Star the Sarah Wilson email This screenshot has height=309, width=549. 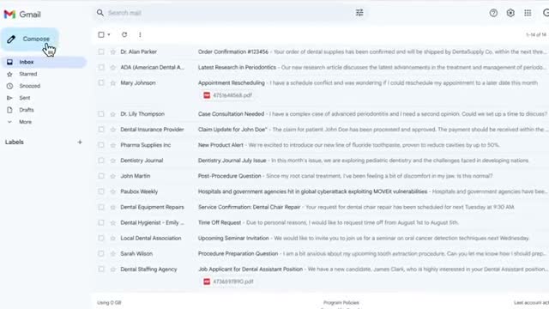112,254
